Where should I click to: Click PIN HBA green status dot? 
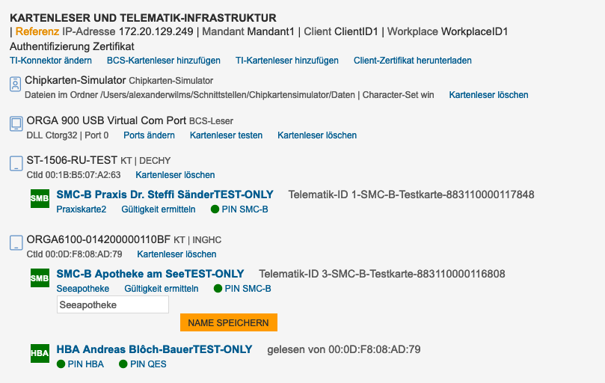pyautogui.click(x=61, y=364)
